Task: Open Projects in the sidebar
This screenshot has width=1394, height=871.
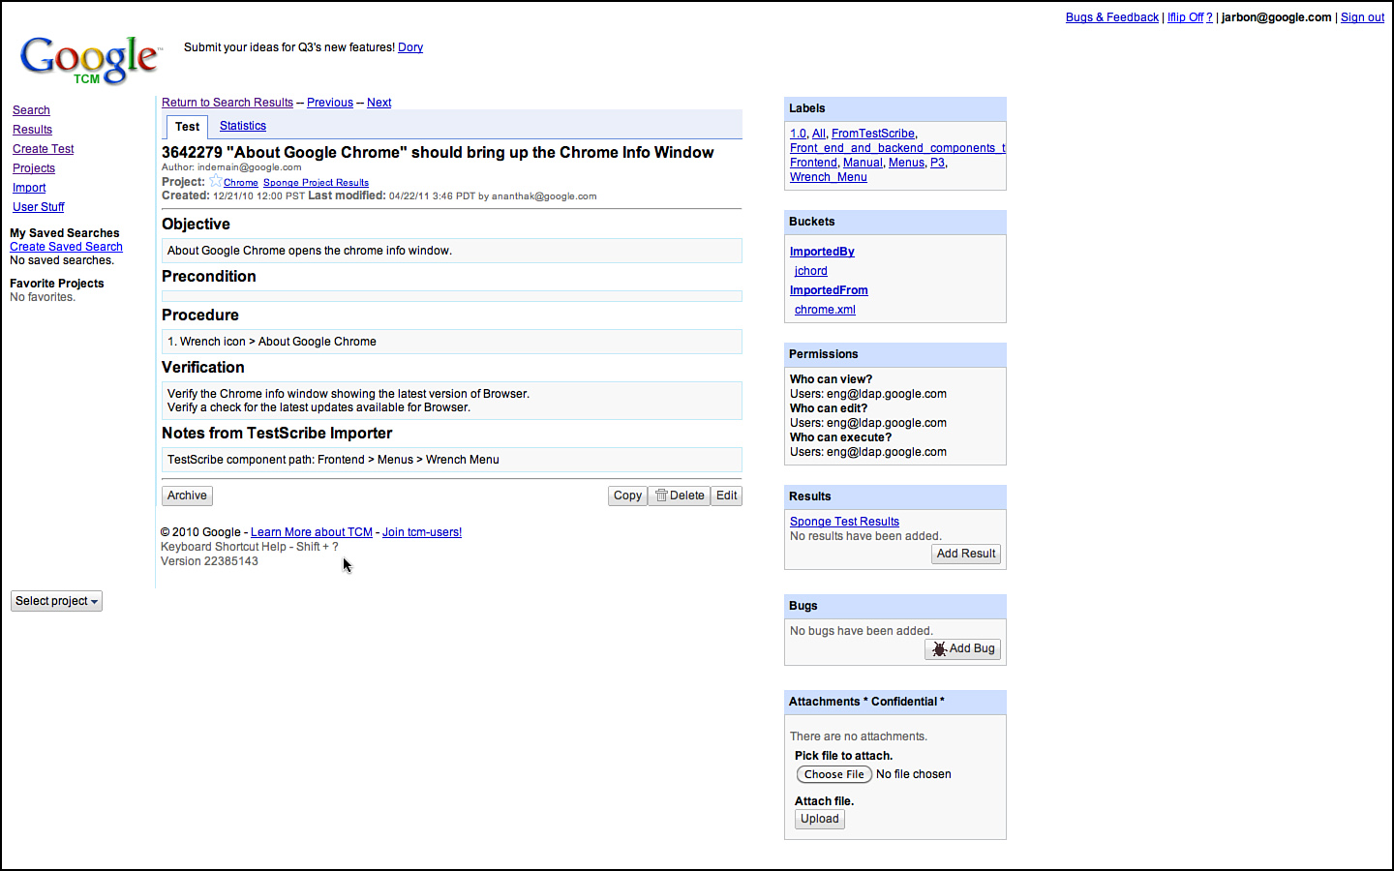Action: click(x=34, y=168)
